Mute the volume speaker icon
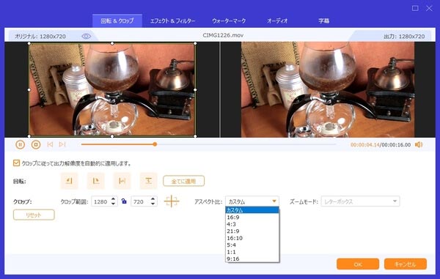 tap(419, 144)
